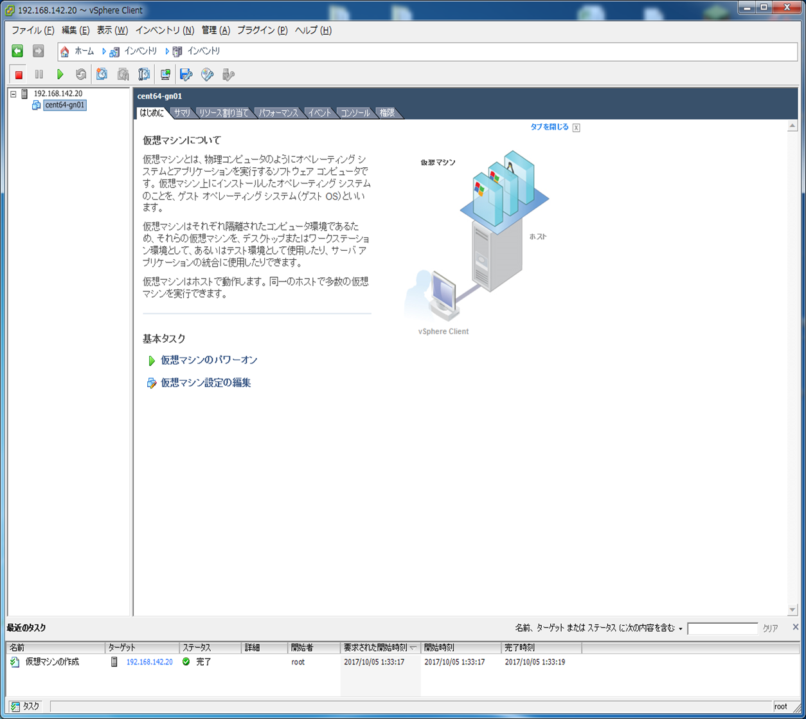Sort tasks by the 名前 column header

[x=55, y=648]
